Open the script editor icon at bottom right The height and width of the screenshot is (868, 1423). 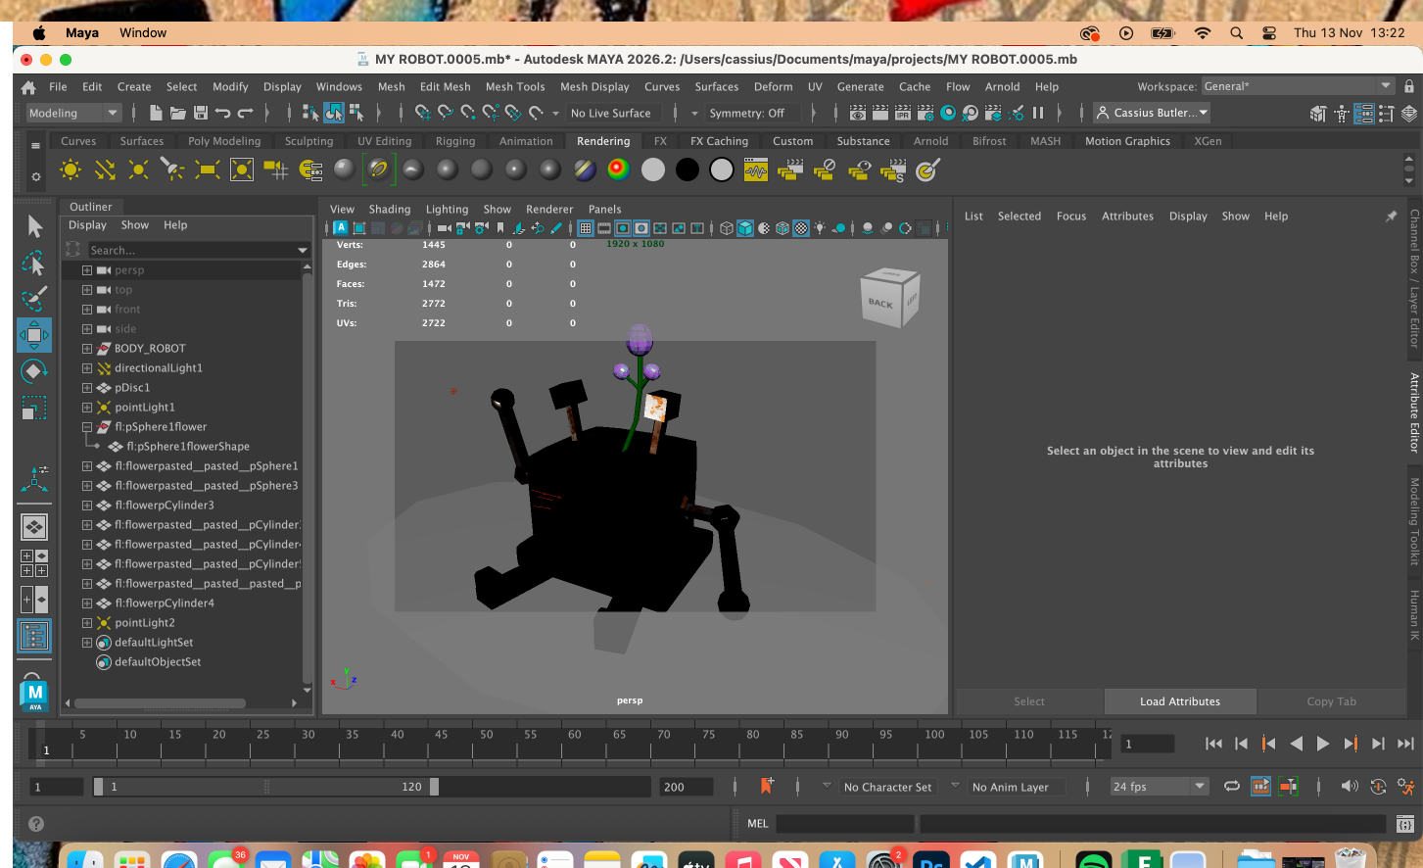pos(1405,824)
